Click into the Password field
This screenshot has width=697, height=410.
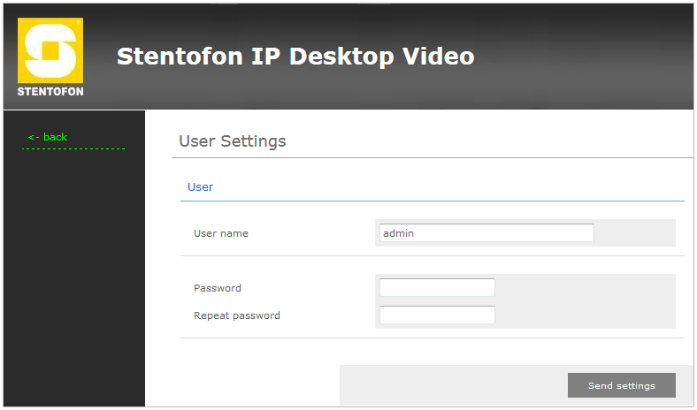tap(437, 287)
